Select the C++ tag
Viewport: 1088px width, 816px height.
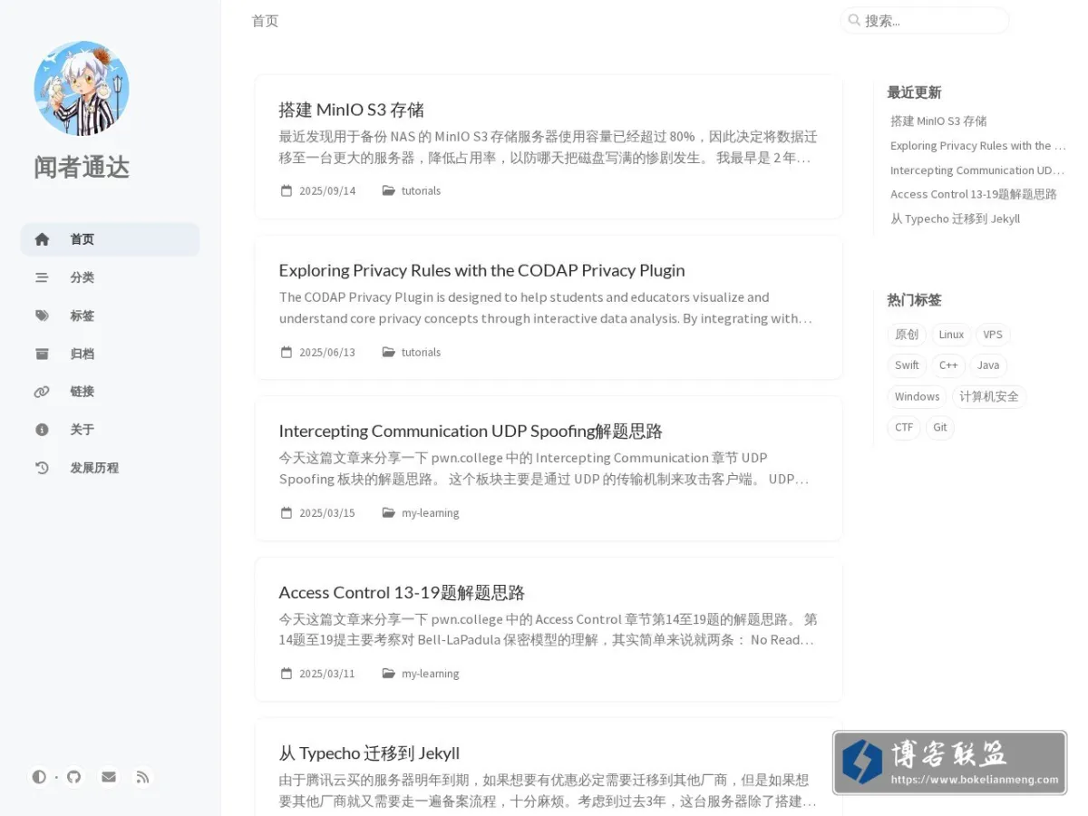coord(948,365)
